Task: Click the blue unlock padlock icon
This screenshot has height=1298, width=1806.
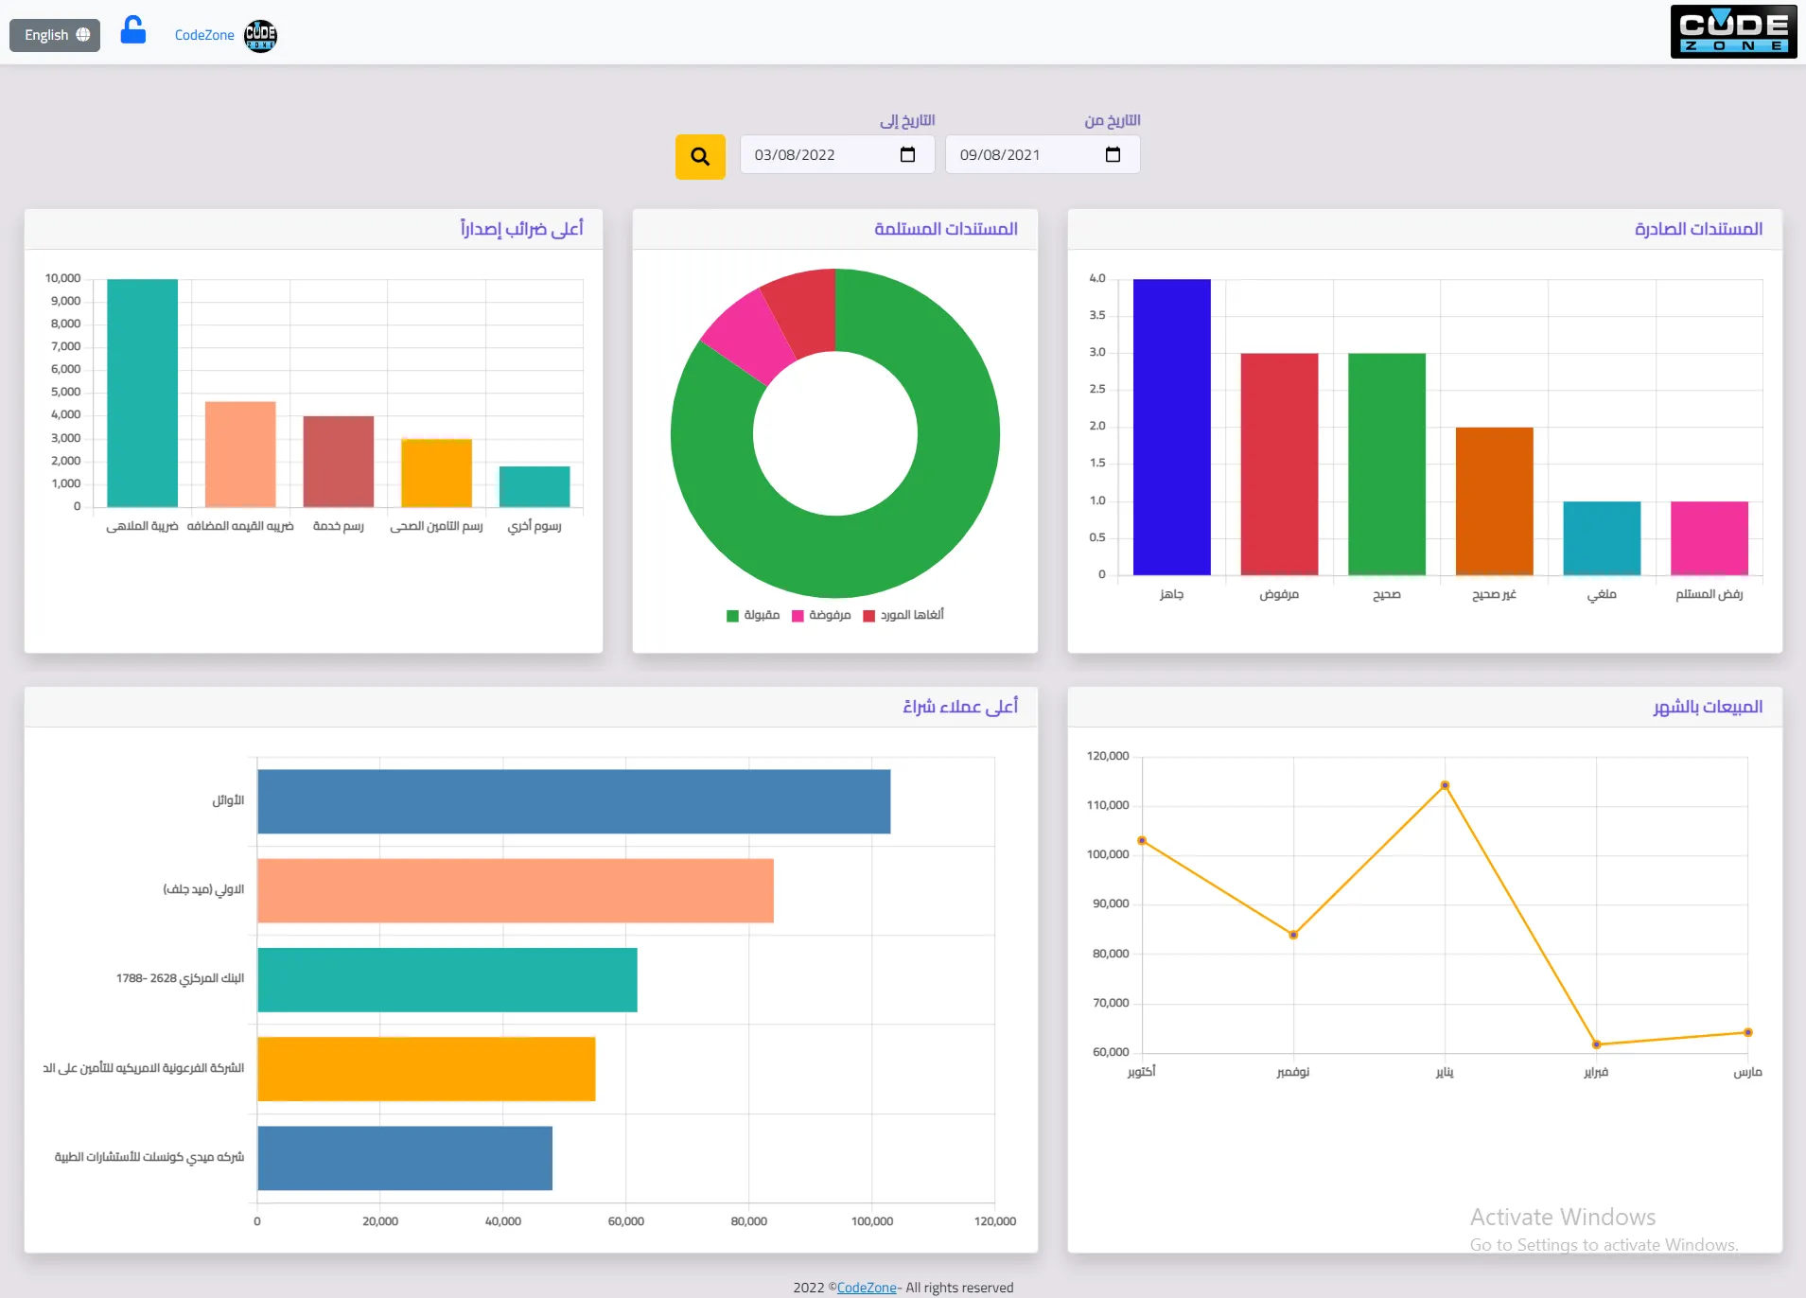Action: (x=133, y=31)
